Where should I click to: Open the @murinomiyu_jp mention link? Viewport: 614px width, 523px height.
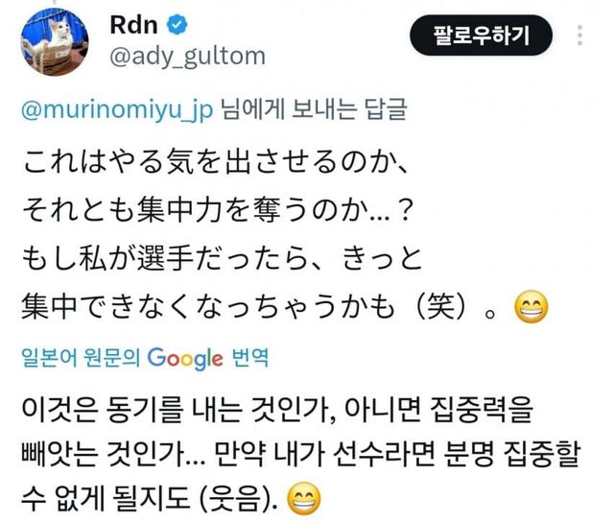click(x=117, y=110)
